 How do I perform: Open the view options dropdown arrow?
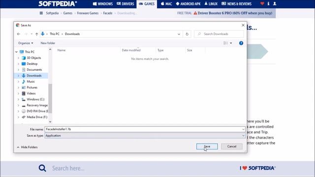(x=231, y=43)
